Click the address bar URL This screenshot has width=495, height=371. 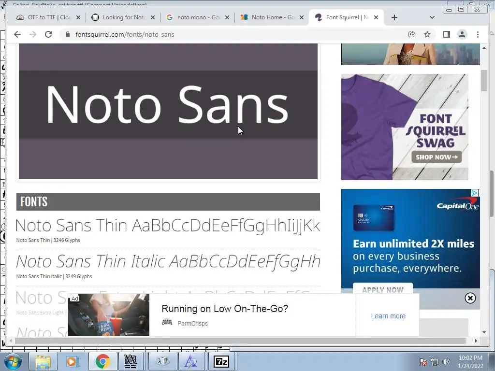(x=125, y=34)
